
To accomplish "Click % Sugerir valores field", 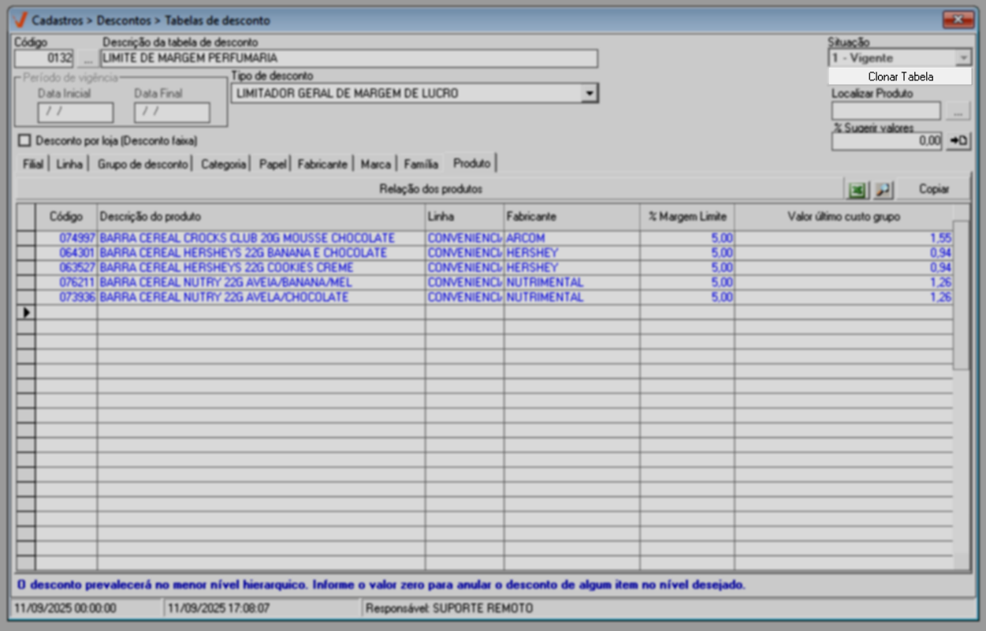I will point(887,141).
